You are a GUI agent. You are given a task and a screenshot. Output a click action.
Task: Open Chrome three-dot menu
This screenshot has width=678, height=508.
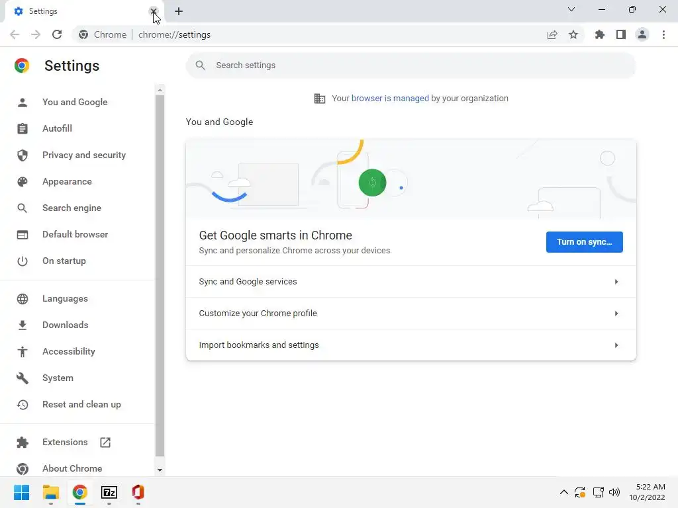click(x=663, y=34)
